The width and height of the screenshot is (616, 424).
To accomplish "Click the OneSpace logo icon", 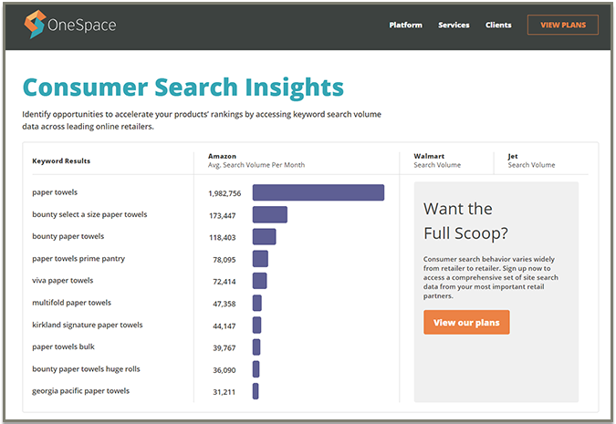I will [35, 25].
